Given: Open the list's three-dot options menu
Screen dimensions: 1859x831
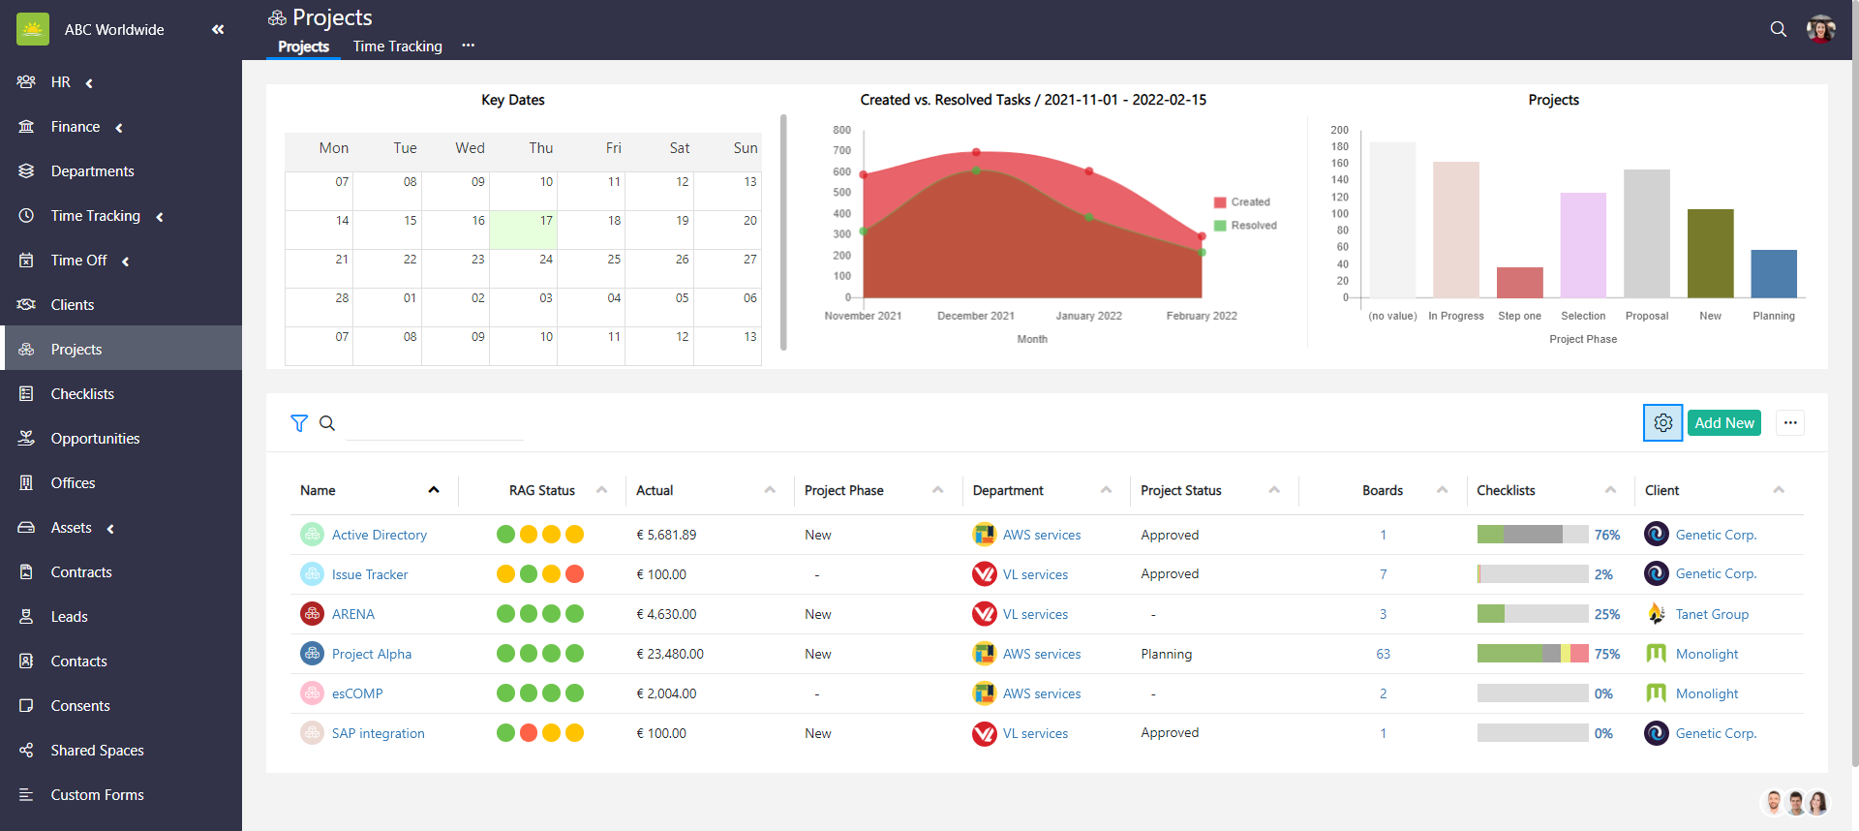Looking at the screenshot, I should pos(1789,423).
